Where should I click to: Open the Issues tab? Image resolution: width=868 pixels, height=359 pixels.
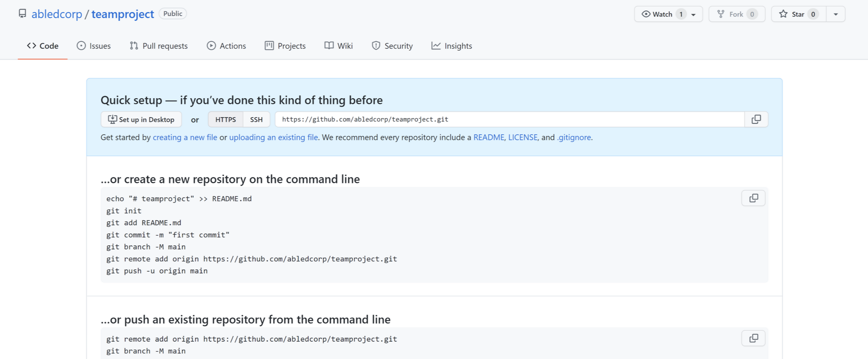click(93, 46)
